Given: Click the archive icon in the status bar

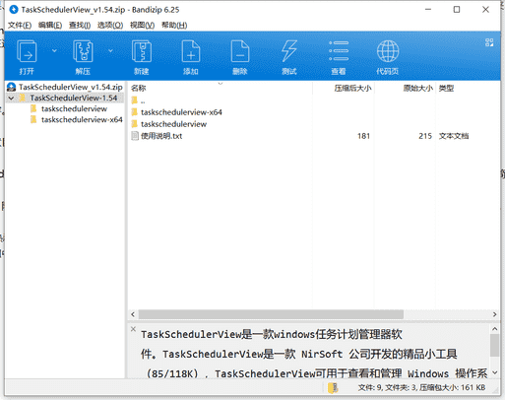Looking at the screenshot, I should point(333,388).
